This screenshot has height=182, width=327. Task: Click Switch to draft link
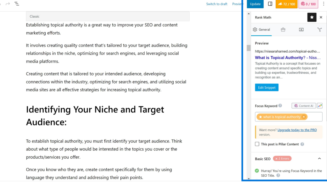click(x=217, y=4)
